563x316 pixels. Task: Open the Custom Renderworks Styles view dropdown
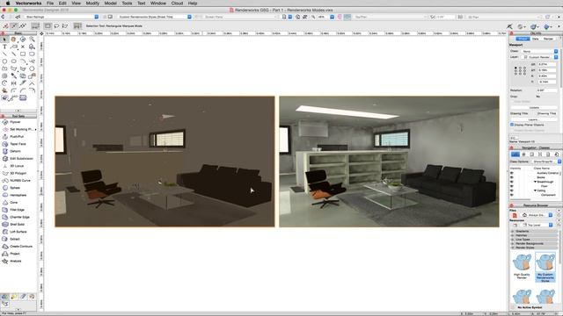click(x=155, y=17)
